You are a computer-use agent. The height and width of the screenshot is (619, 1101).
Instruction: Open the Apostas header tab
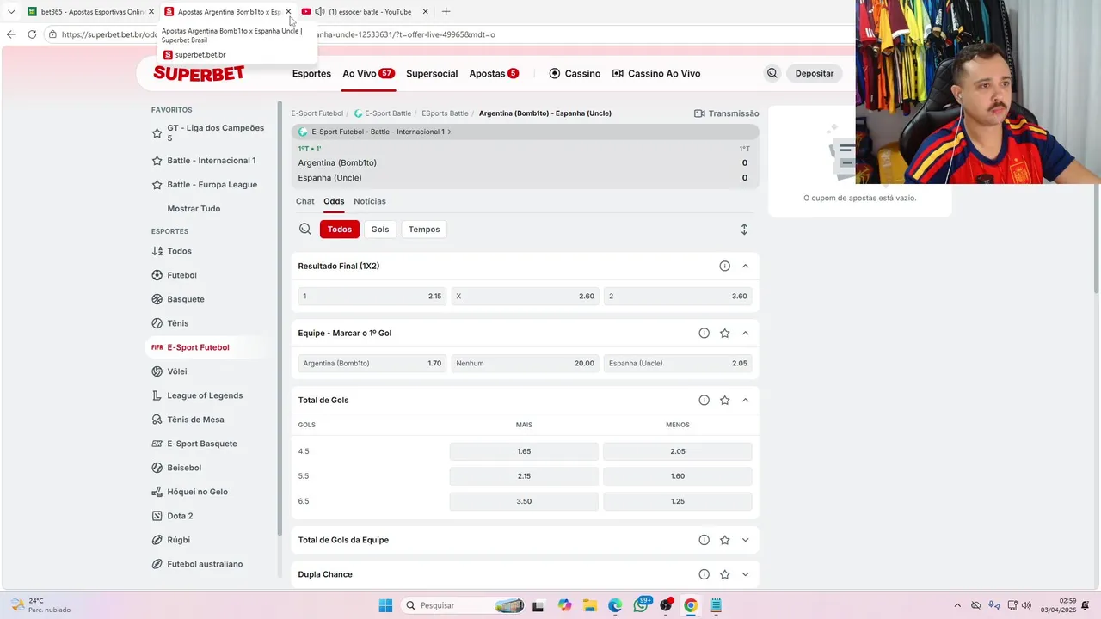(494, 73)
